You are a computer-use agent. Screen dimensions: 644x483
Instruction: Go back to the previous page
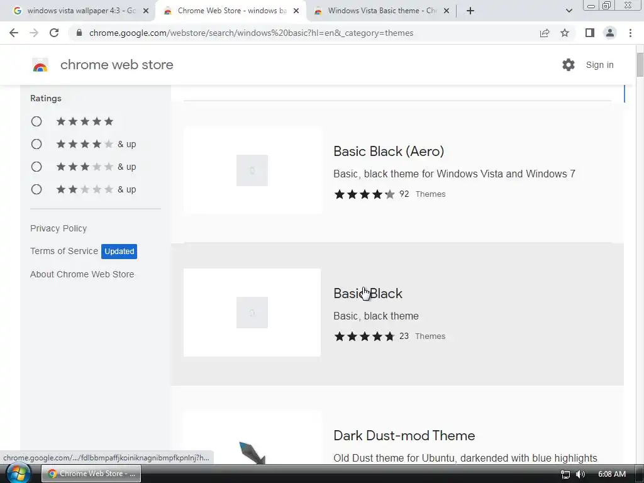pyautogui.click(x=14, y=33)
